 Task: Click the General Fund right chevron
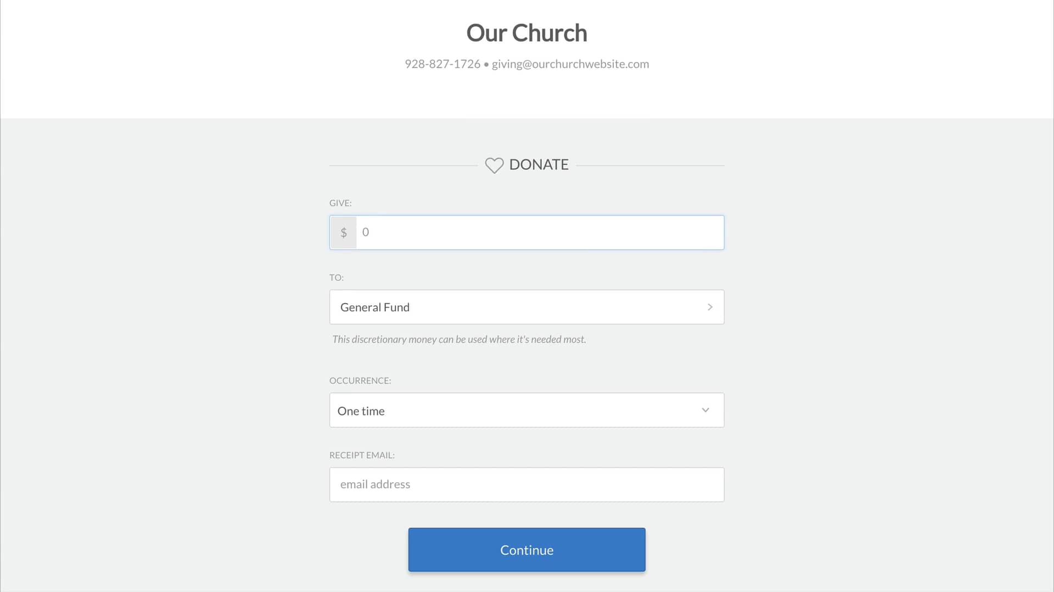point(710,307)
